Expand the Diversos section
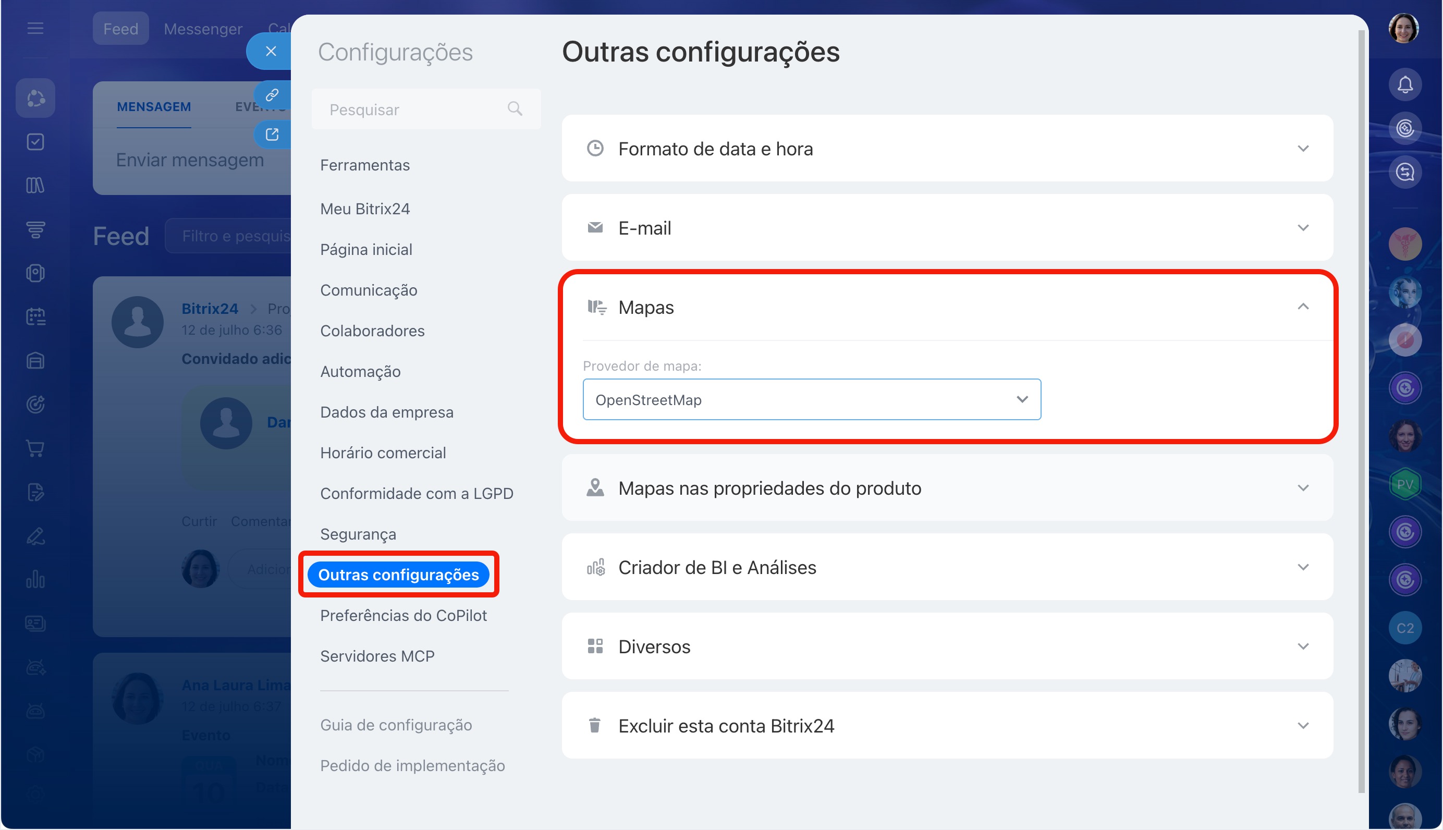The width and height of the screenshot is (1443, 830). coord(947,646)
